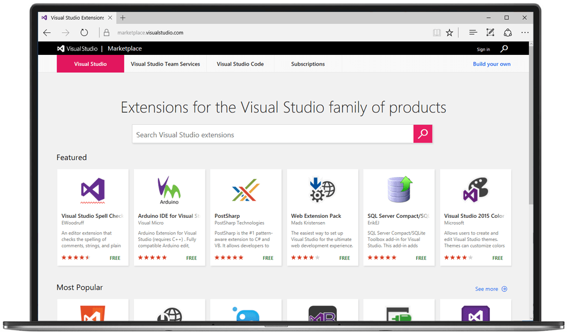This screenshot has width=569, height=334.
Task: Open the browser More options menu
Action: [525, 32]
